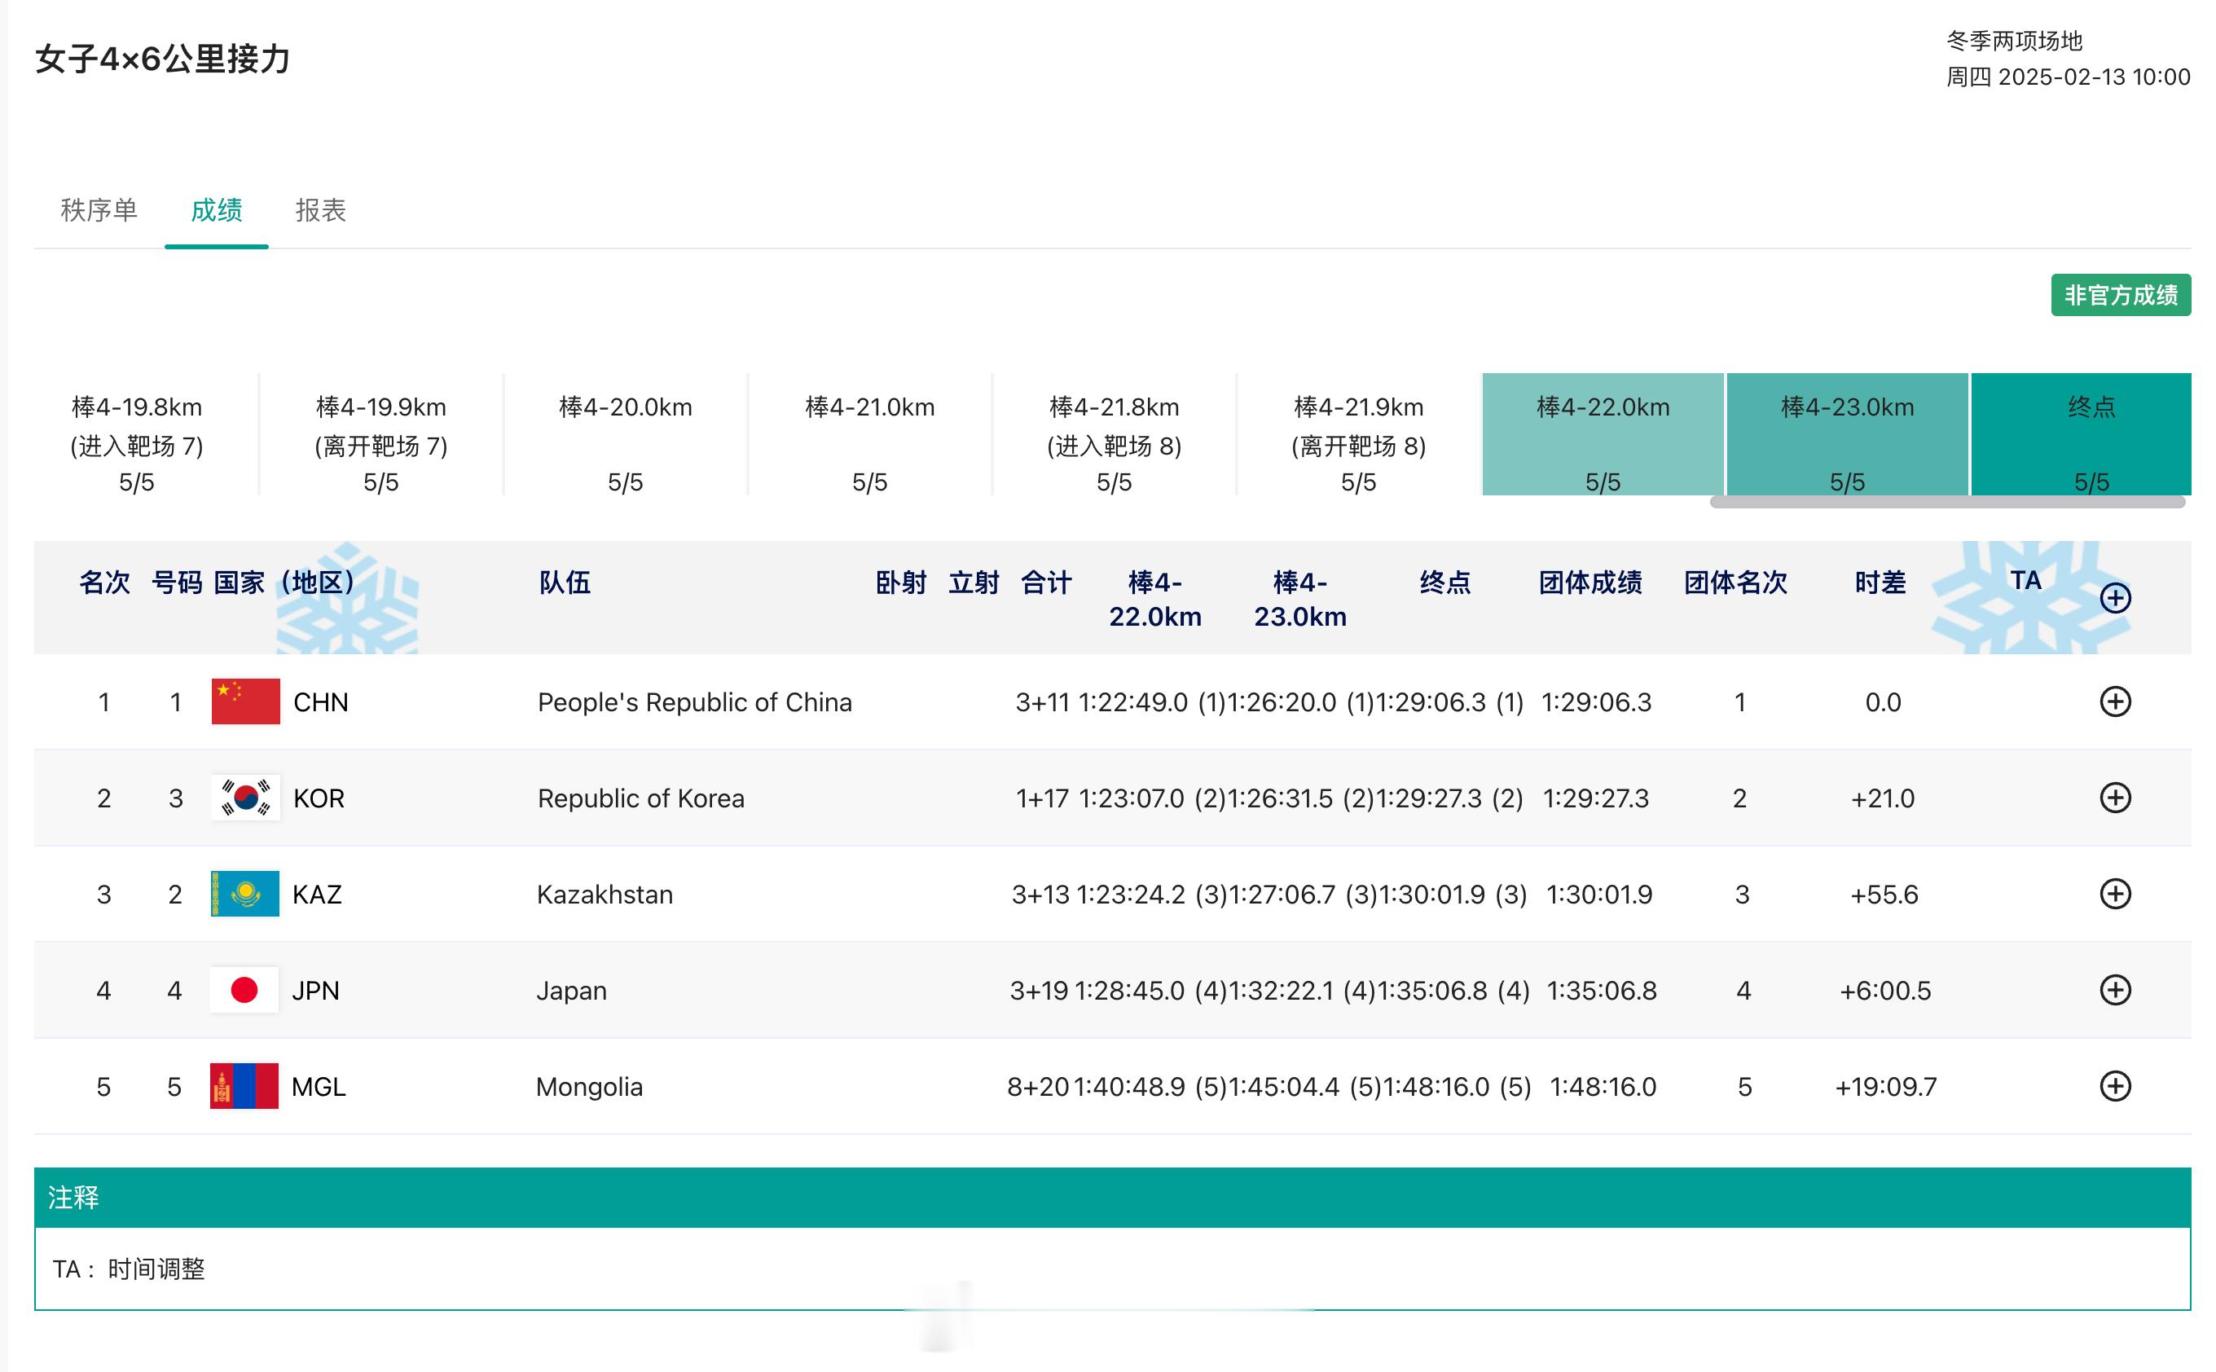Click the venue text 冬季两项场地
2216x1372 pixels.
point(2014,41)
